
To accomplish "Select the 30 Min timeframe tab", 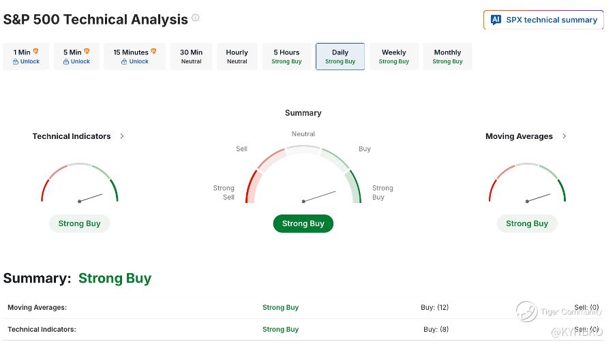I will pyautogui.click(x=191, y=57).
